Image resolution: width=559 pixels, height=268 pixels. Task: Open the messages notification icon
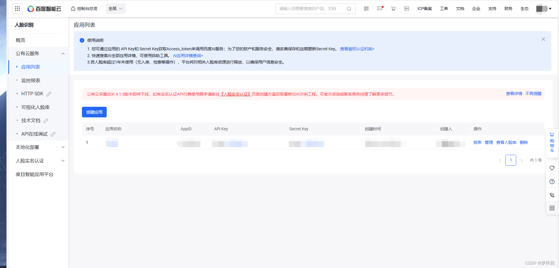tap(380, 9)
